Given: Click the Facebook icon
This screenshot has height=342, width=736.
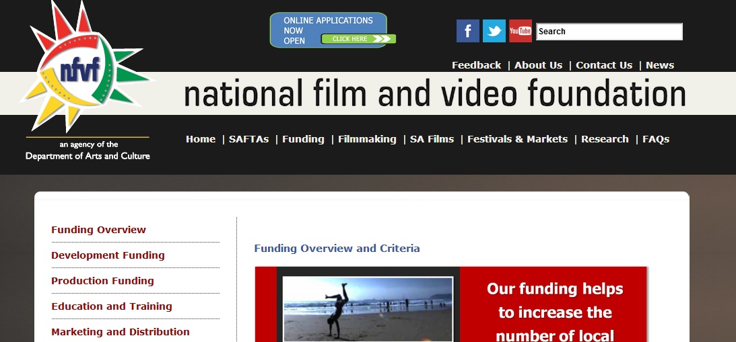Looking at the screenshot, I should (467, 31).
